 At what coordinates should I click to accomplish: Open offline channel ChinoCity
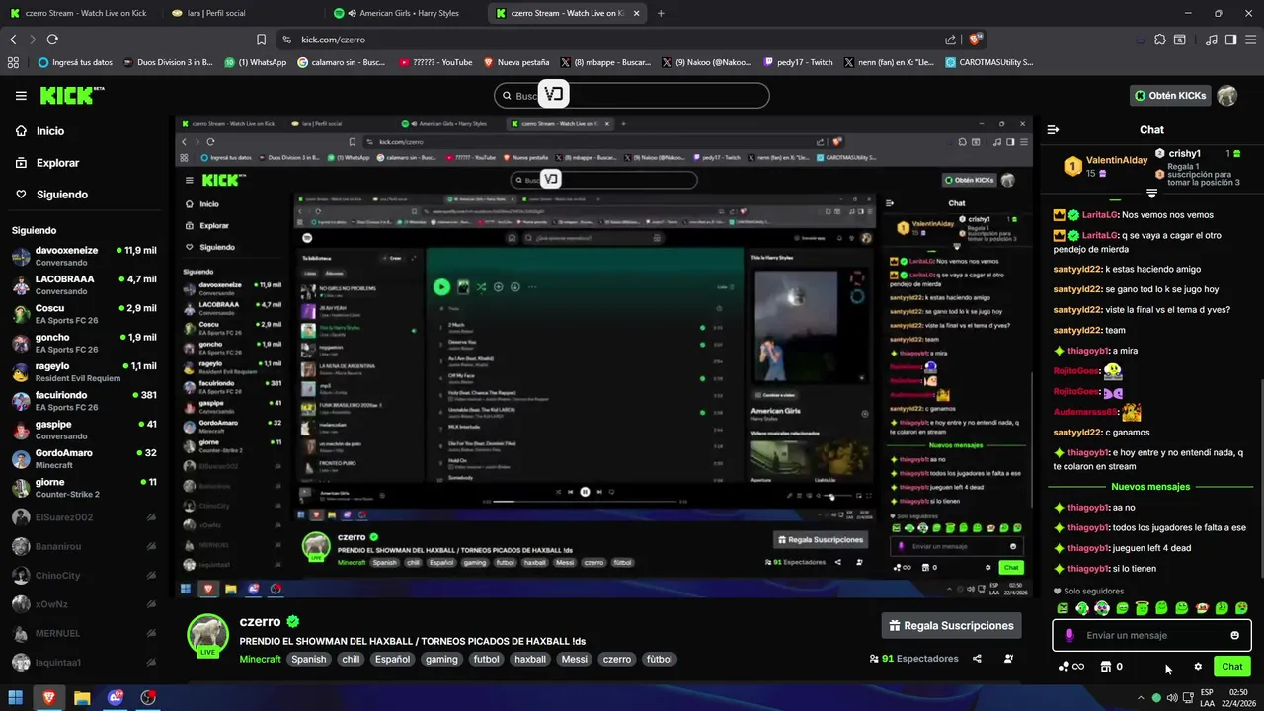click(x=84, y=575)
